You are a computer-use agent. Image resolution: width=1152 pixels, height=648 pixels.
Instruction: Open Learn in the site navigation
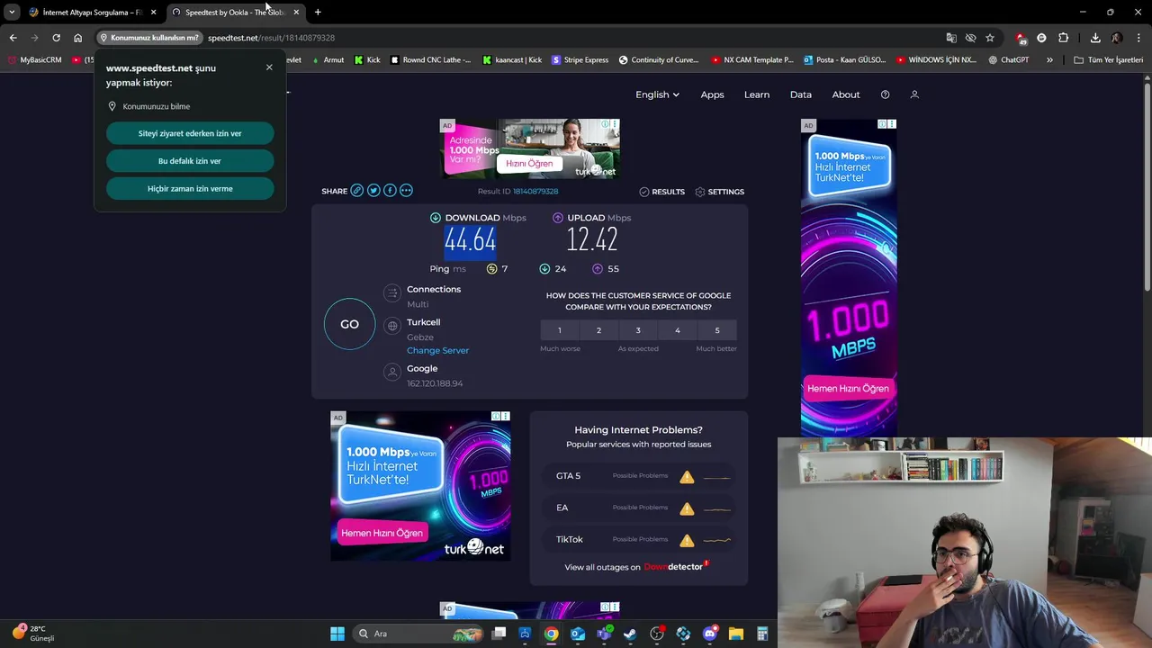757,94
